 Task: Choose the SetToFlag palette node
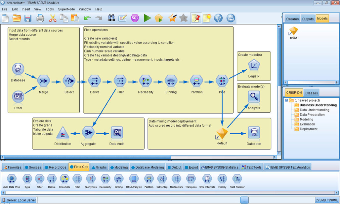[162, 181]
